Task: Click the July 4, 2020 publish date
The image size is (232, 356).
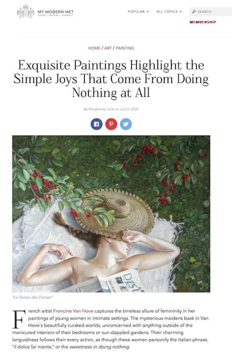Action: click(x=129, y=109)
